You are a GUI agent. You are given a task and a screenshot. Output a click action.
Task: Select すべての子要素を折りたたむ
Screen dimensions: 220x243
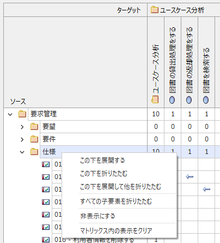pyautogui.click(x=116, y=201)
